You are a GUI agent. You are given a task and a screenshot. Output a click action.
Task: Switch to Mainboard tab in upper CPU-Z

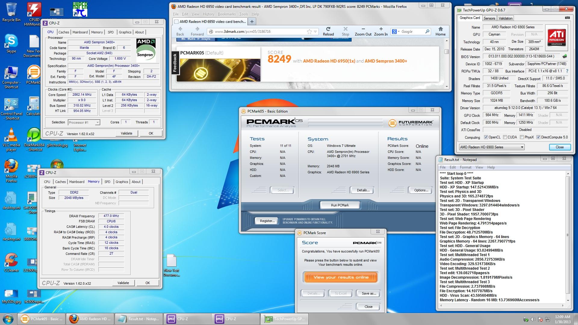pyautogui.click(x=80, y=32)
